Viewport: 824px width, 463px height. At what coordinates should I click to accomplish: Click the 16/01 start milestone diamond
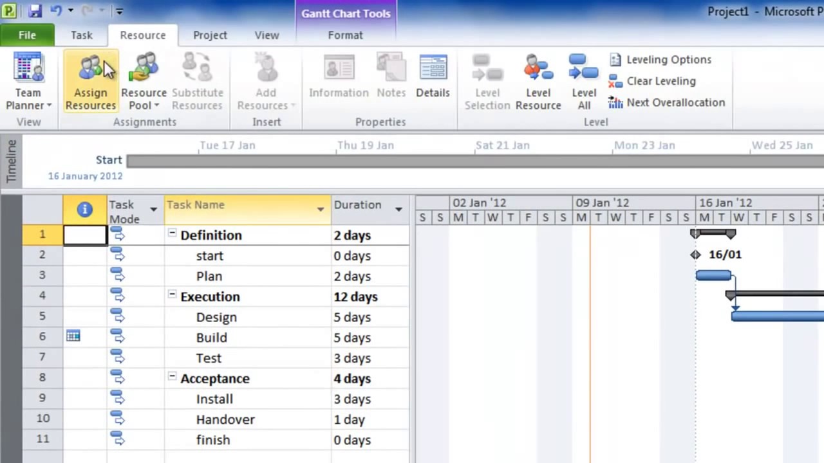(695, 255)
